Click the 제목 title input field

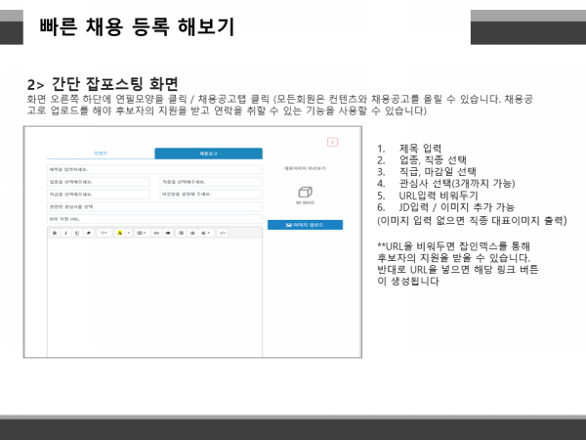coord(154,168)
